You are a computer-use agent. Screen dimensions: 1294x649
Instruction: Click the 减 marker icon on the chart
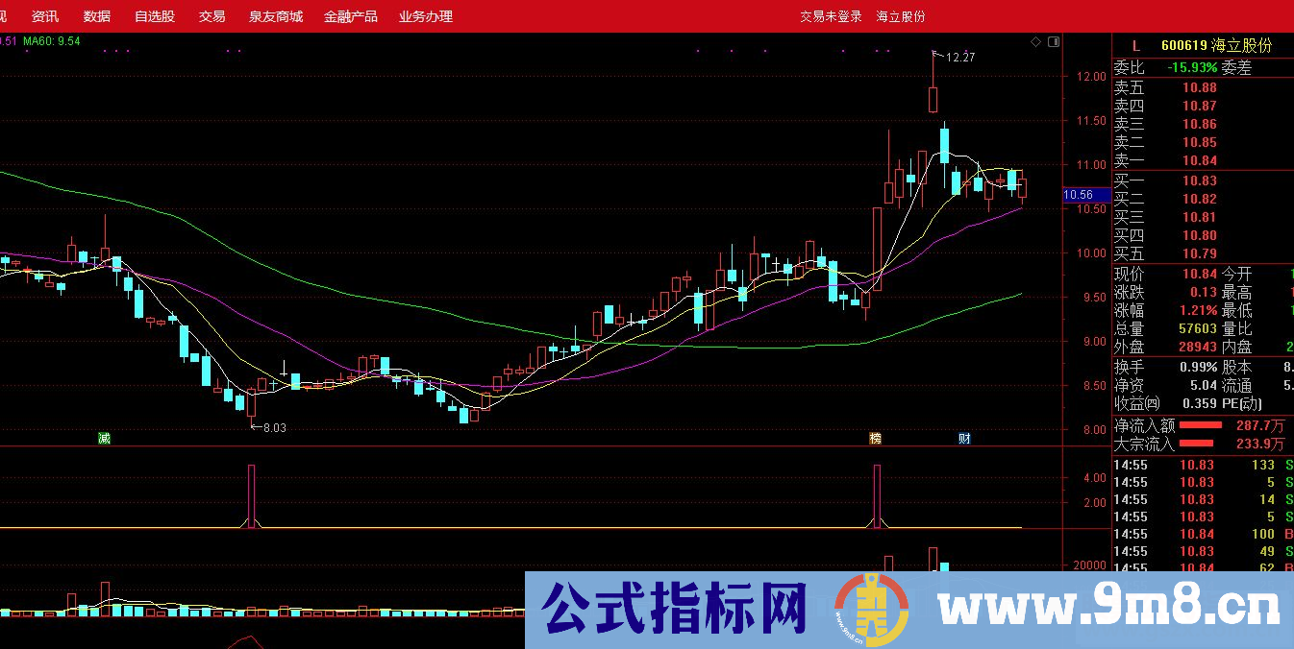pyautogui.click(x=103, y=438)
